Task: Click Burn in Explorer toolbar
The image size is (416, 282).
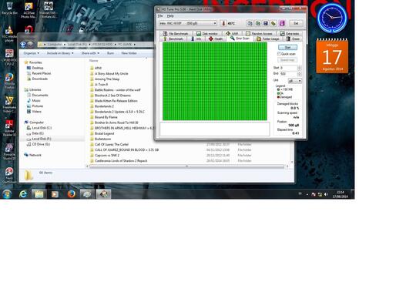Action: click(x=110, y=53)
